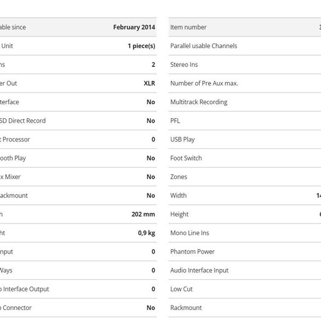Click the 'Multitrack Recording' label
The width and height of the screenshot is (321, 321).
199,102
